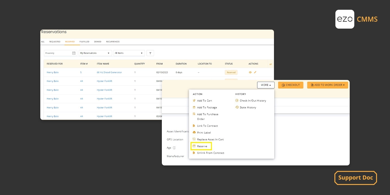Screen dimensions: 390x195
Task: Click the State History clock icon
Action: (238, 107)
